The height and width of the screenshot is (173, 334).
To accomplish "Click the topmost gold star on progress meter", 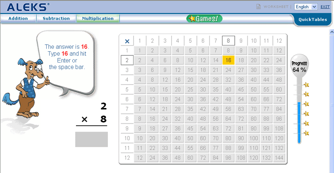I will [306, 85].
